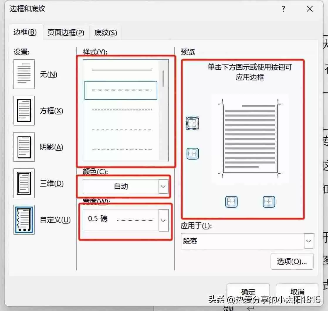Open the 颜色 color dropdown
The width and height of the screenshot is (328, 311).
[163, 186]
